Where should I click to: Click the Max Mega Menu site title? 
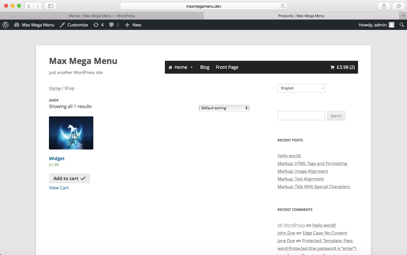tap(83, 61)
